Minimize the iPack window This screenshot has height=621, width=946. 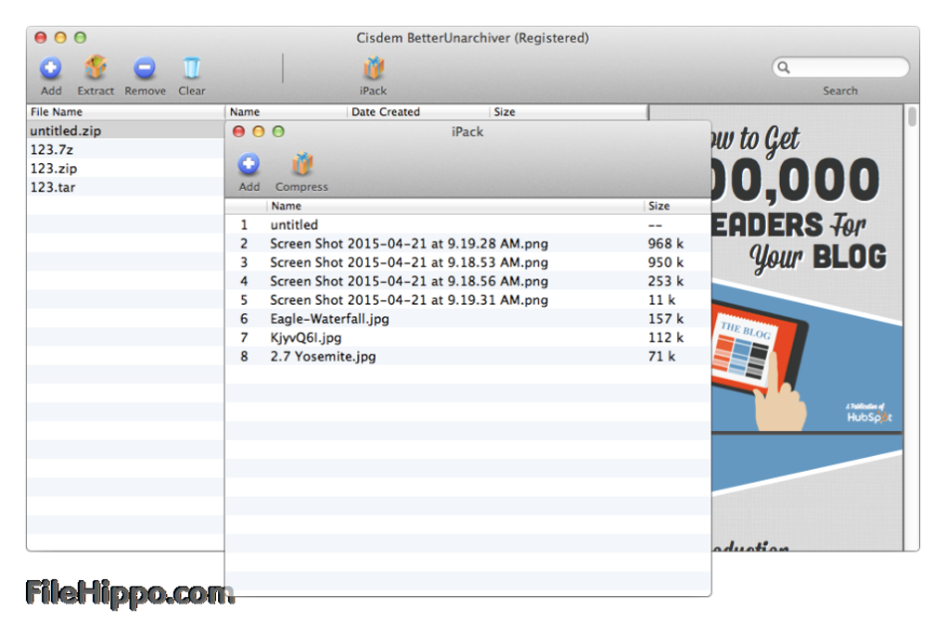click(258, 132)
